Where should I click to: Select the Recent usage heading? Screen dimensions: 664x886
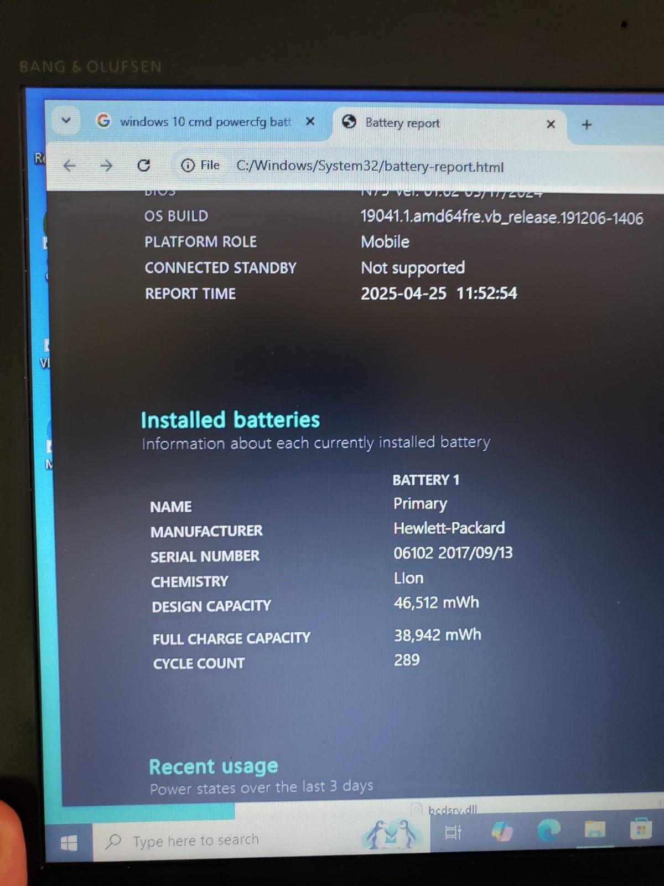click(x=214, y=766)
